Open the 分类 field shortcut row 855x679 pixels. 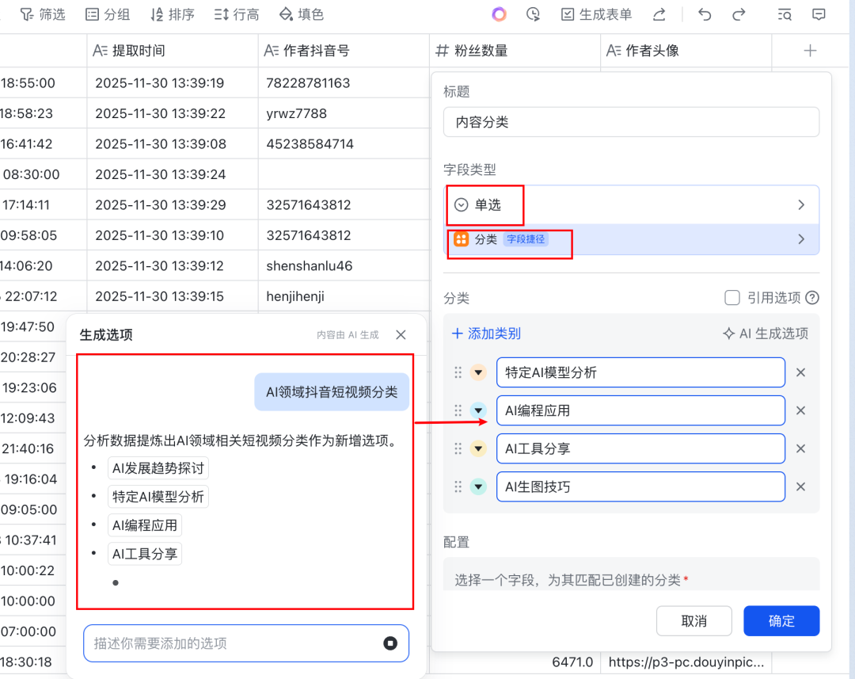[x=631, y=239]
